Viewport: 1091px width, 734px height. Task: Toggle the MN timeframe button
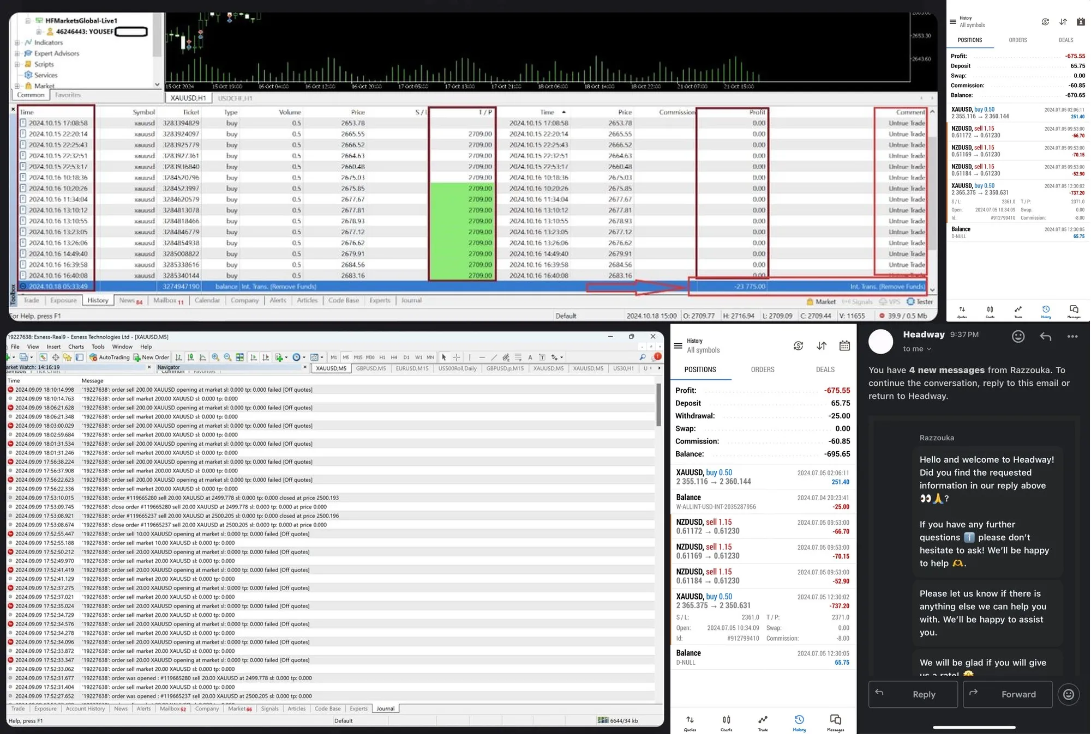430,357
